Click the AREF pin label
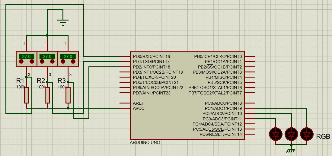 [139, 103]
